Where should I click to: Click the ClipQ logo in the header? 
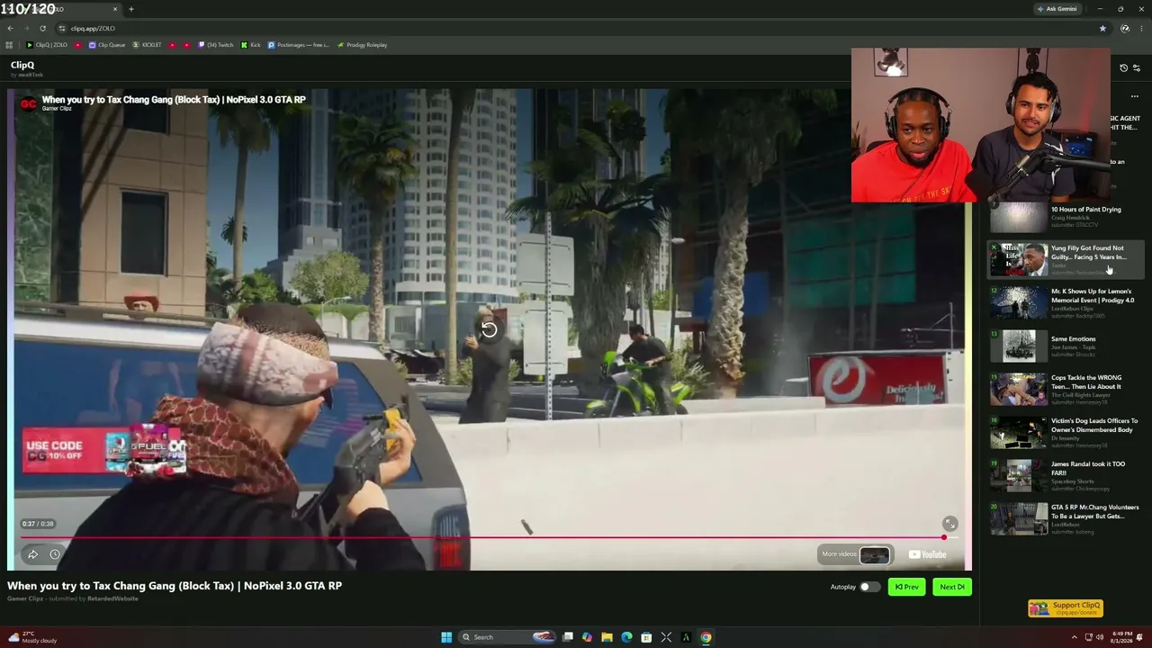(x=22, y=65)
